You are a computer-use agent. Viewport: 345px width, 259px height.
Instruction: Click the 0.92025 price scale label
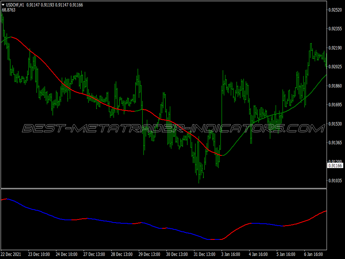335,67
